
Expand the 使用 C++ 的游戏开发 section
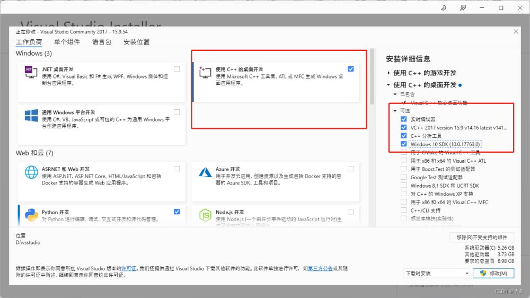[x=388, y=73]
